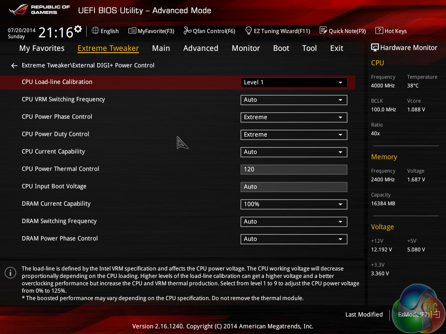Select CPU Input Boot Voltage label
This screenshot has width=446, height=334.
pos(54,186)
